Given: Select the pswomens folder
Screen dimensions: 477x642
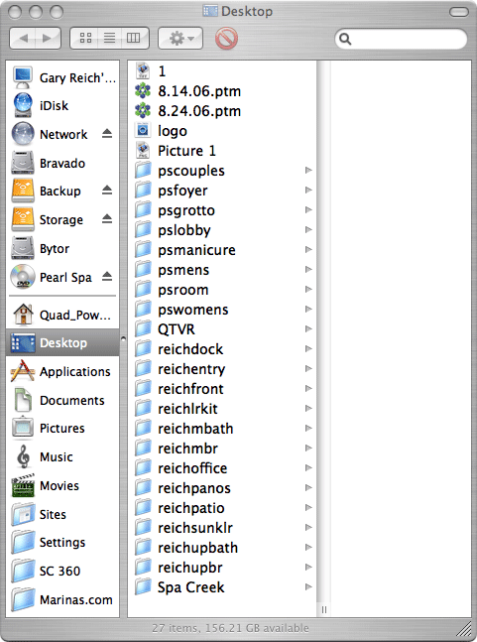Looking at the screenshot, I should coord(222,310).
